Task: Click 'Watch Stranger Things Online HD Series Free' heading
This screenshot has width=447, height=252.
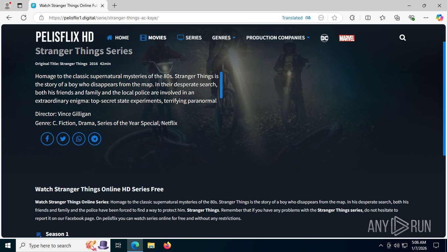Action: (99, 189)
